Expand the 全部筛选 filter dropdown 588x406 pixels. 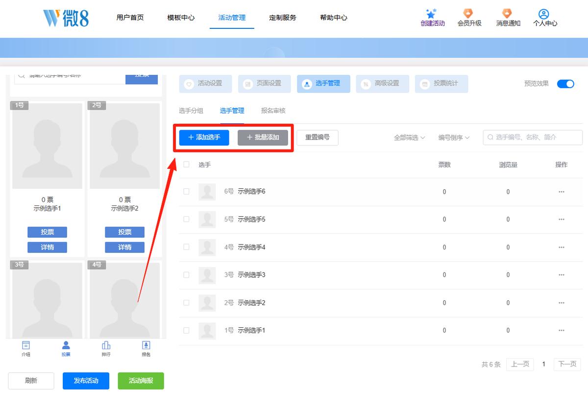point(410,138)
